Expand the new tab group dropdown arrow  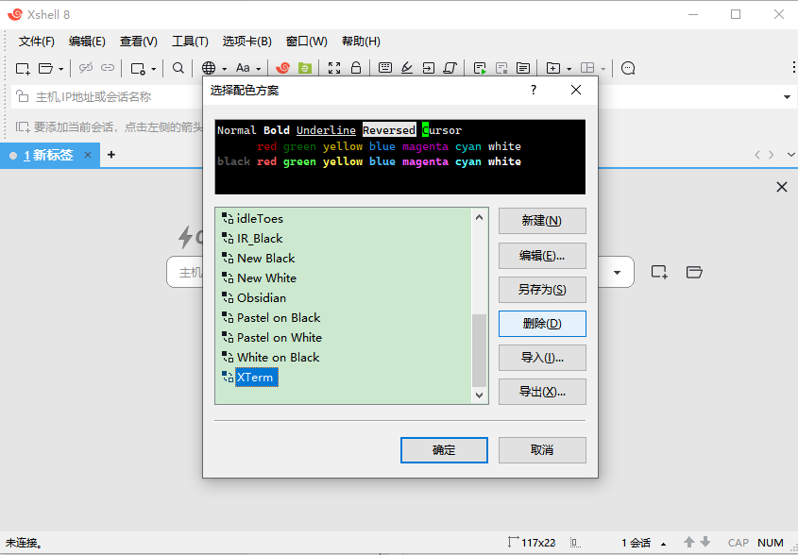click(x=569, y=69)
